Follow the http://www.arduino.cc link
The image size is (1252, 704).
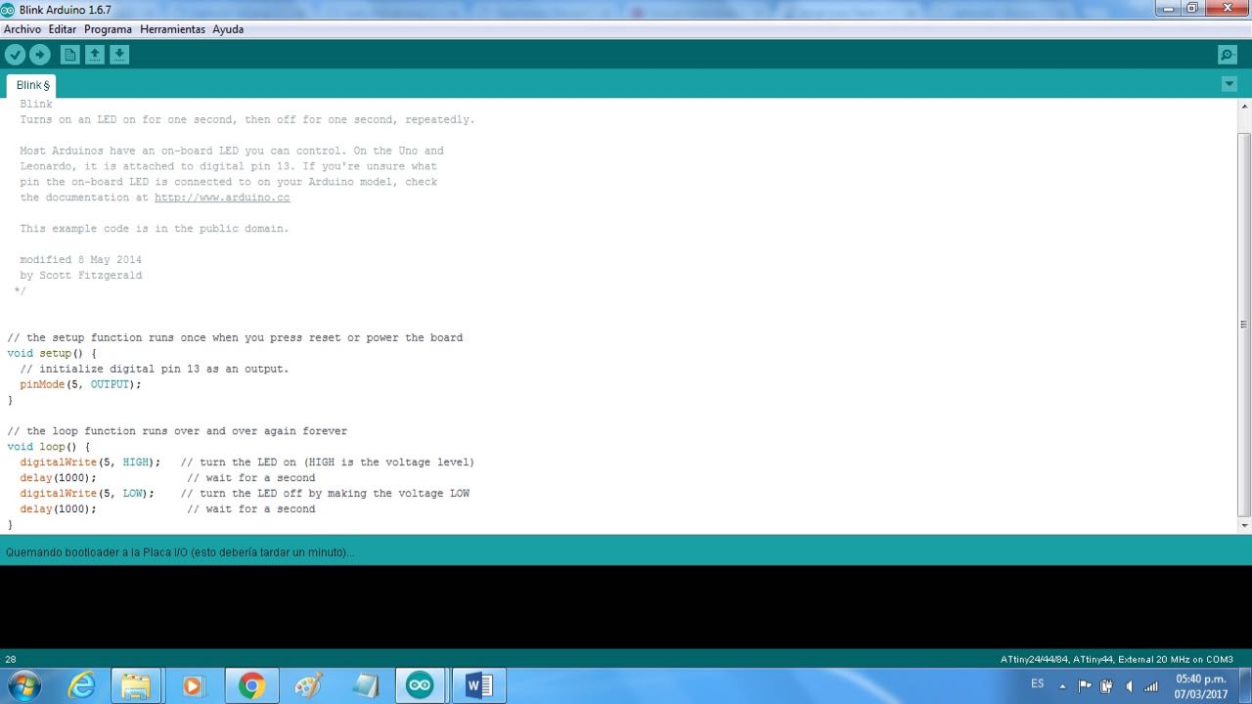pyautogui.click(x=222, y=198)
